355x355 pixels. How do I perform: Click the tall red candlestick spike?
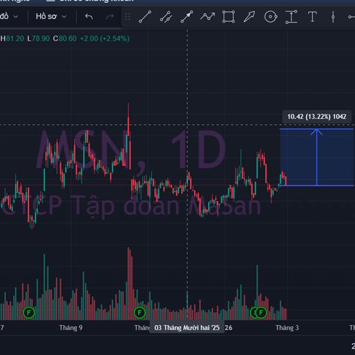[x=128, y=120]
